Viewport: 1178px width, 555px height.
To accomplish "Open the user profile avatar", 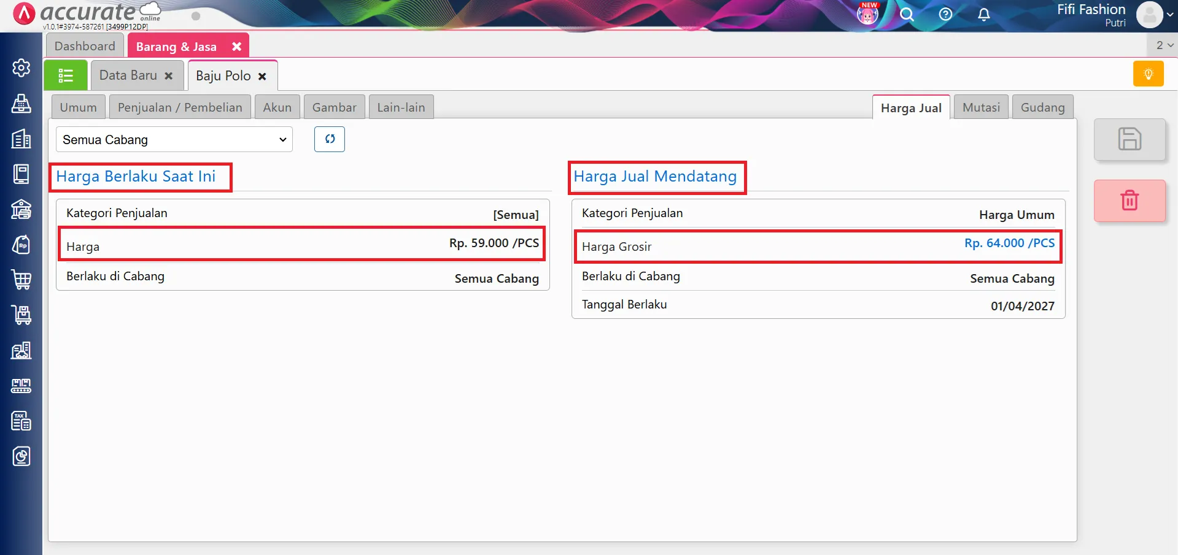I will click(x=1149, y=15).
